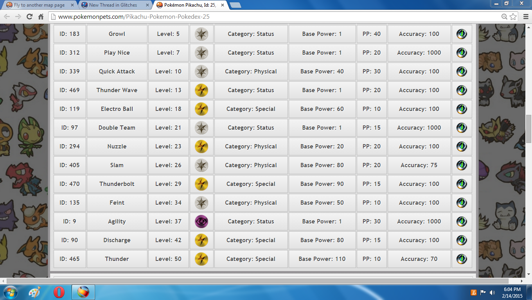
Task: Open the Opera browser from the taskbar
Action: pos(59,292)
